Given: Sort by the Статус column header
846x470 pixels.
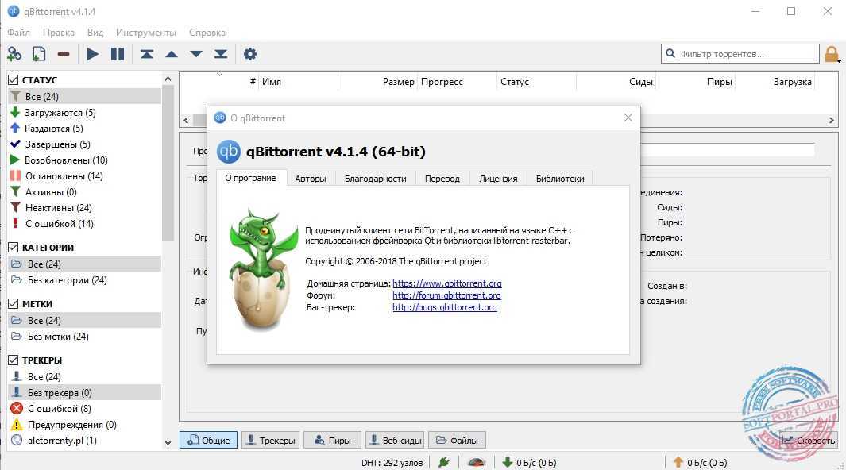Looking at the screenshot, I should [x=535, y=82].
